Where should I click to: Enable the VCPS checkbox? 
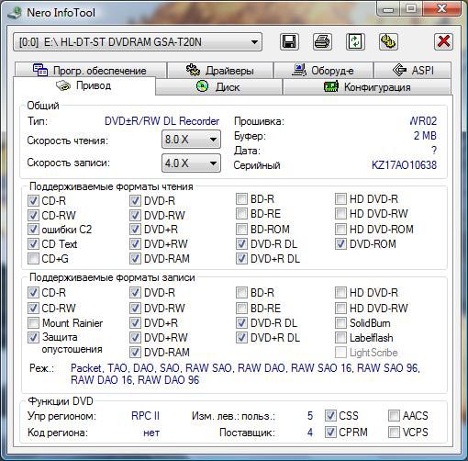click(x=394, y=433)
